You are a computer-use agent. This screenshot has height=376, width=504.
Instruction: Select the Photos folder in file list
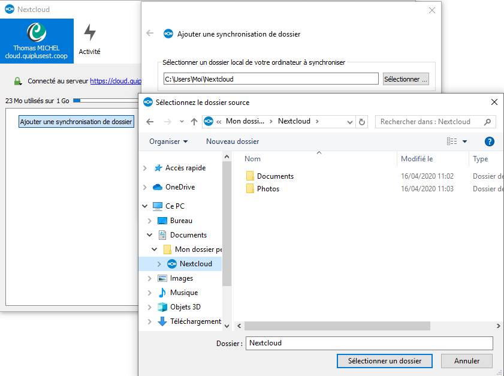268,189
